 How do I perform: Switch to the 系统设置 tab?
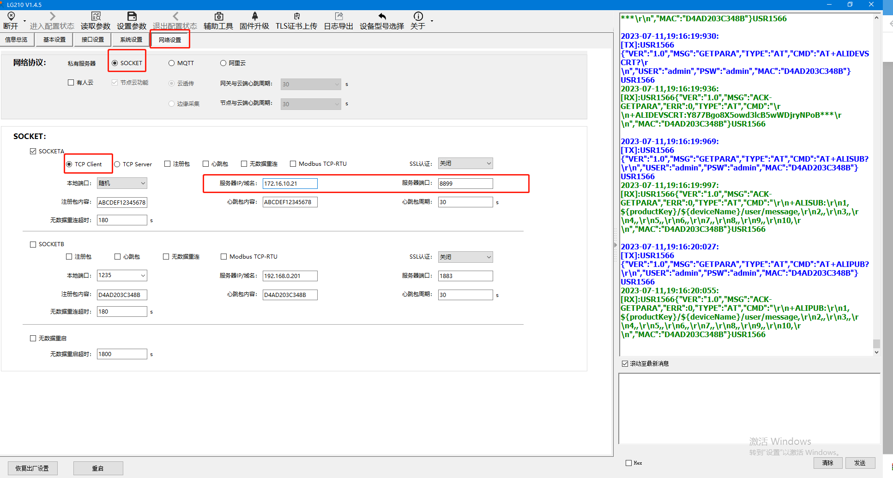click(131, 40)
